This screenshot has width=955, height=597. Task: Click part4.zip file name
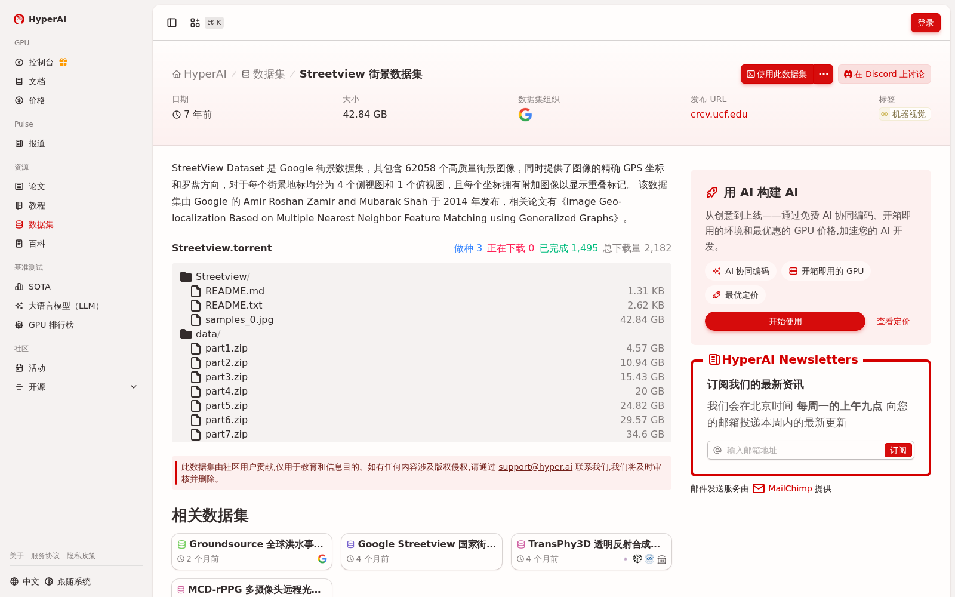[226, 391]
